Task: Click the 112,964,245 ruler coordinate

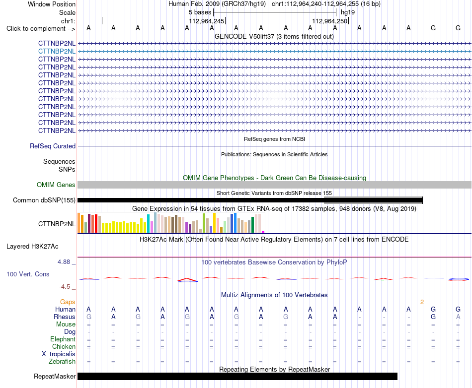Action: (x=207, y=21)
